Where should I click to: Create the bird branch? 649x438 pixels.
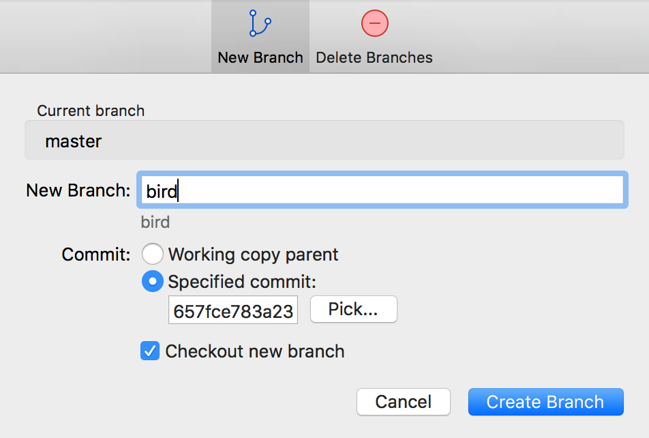(x=545, y=402)
